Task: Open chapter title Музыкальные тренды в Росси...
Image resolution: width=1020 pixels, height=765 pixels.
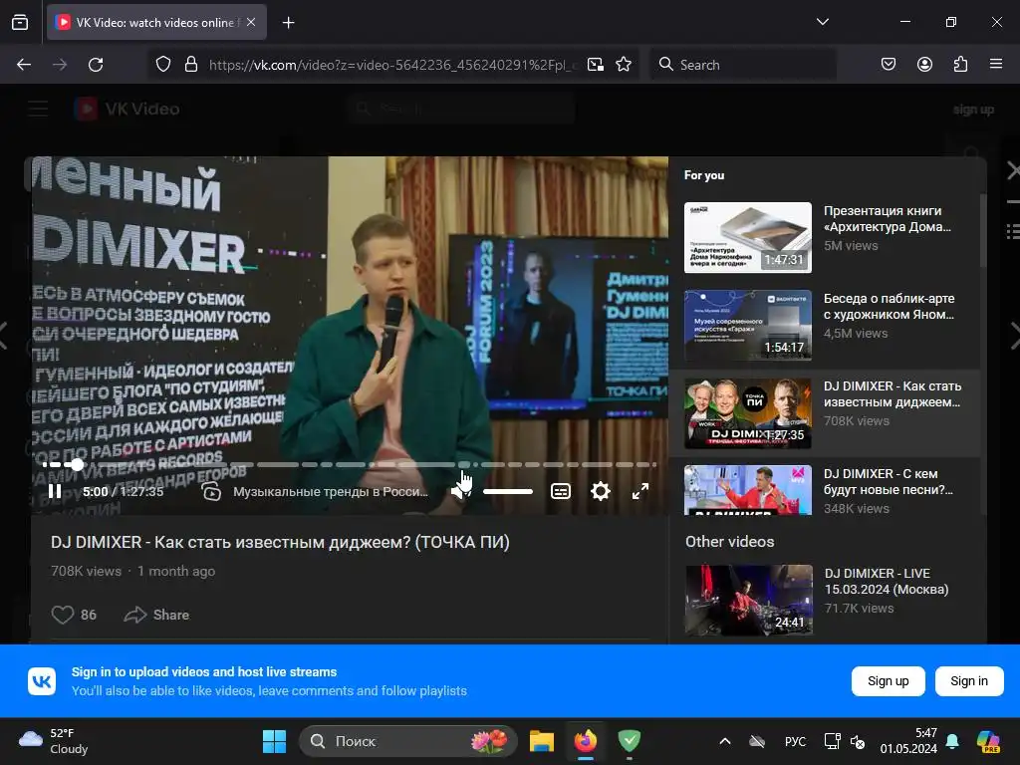Action: click(331, 492)
